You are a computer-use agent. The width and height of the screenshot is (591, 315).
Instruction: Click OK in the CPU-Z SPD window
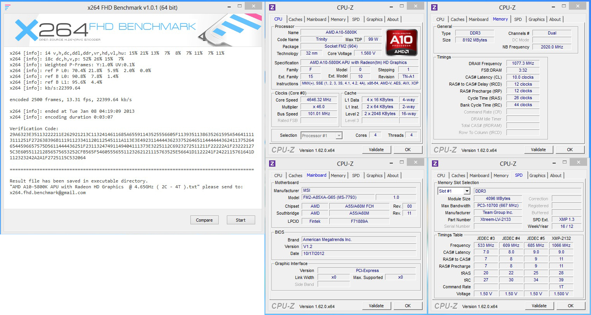(571, 306)
